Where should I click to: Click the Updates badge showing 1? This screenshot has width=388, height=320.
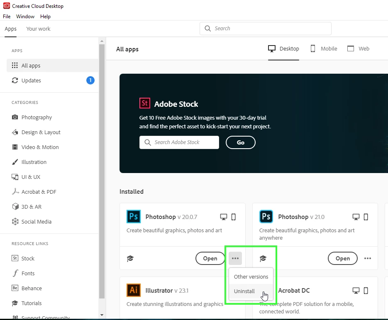(x=90, y=80)
